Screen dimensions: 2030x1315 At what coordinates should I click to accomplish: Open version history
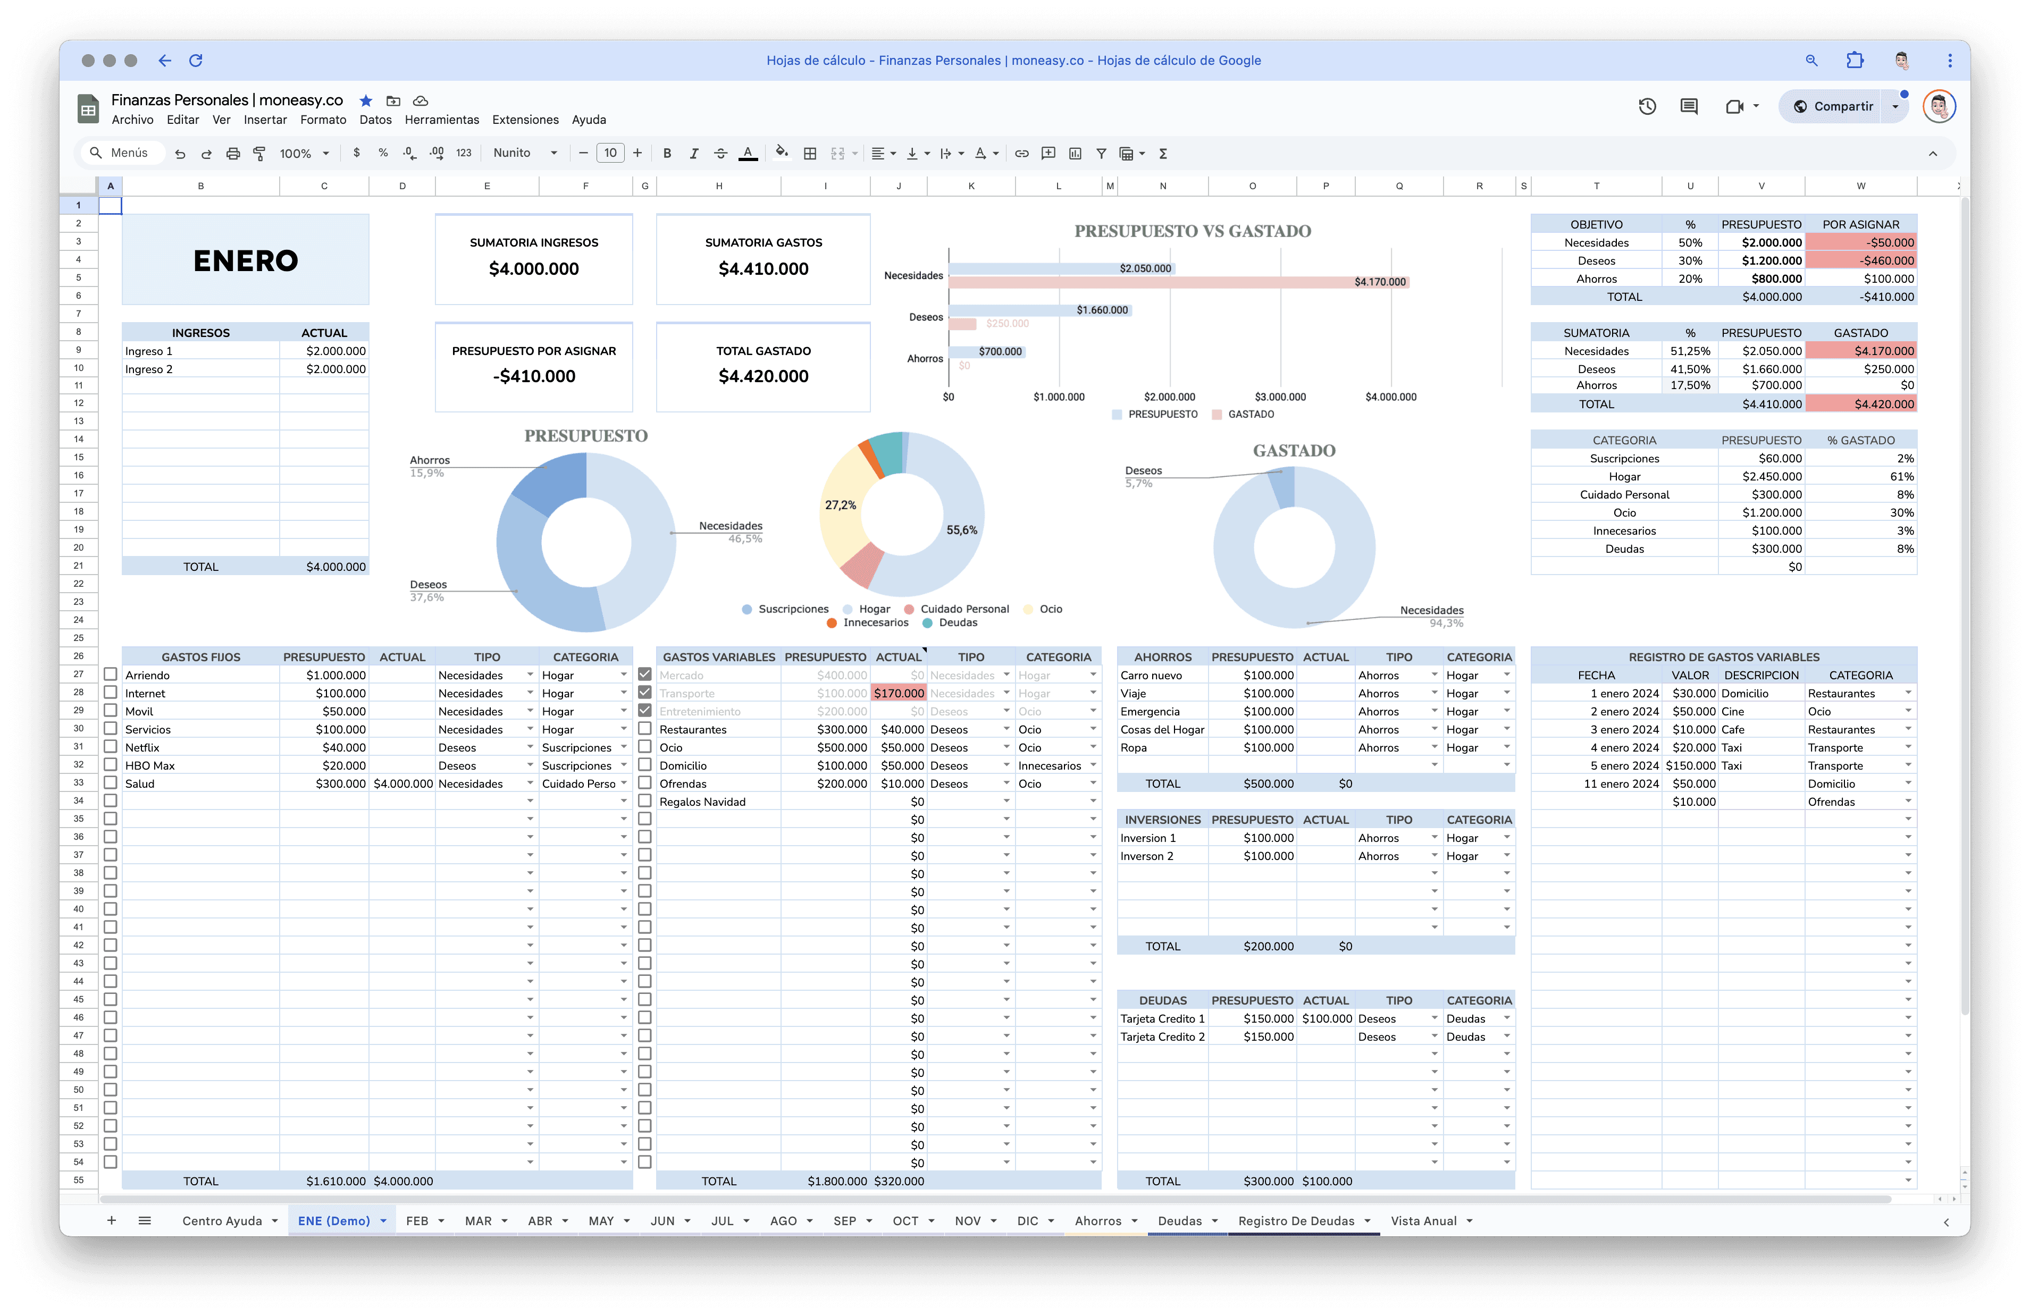(x=1647, y=107)
